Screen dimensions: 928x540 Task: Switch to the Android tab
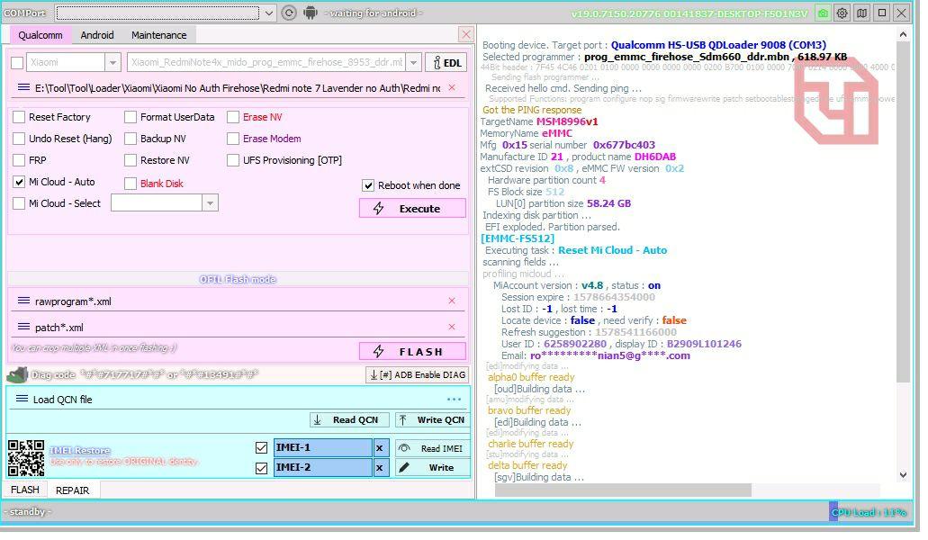click(97, 35)
